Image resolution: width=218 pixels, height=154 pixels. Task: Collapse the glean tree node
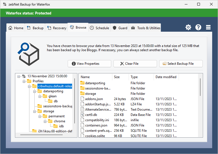click(40, 96)
